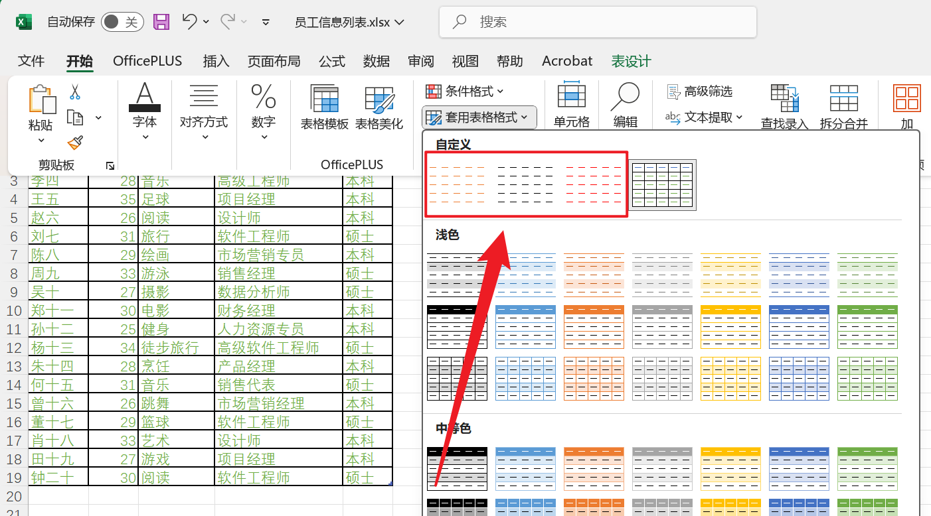Click the Undo arrow icon

click(189, 22)
